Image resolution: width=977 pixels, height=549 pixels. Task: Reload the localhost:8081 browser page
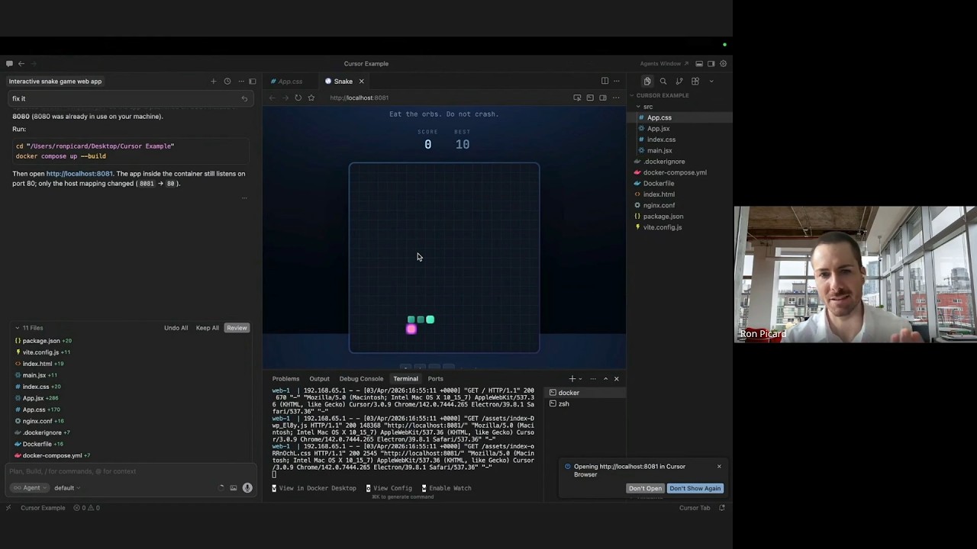coord(298,98)
